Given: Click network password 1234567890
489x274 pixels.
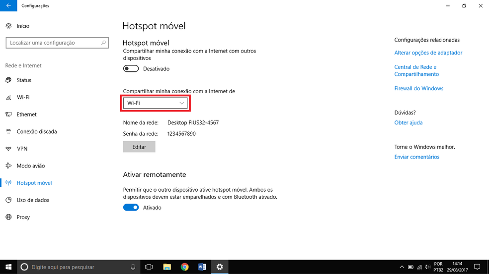Looking at the screenshot, I should (181, 134).
